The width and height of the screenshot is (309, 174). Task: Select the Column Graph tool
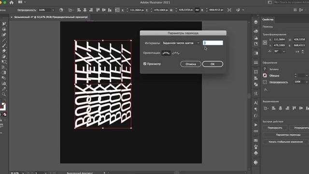click(4, 84)
